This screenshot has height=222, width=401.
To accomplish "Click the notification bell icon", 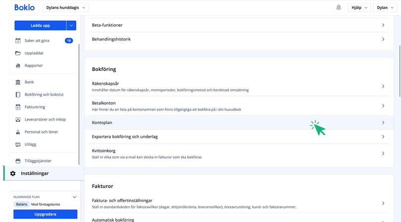I will [339, 7].
